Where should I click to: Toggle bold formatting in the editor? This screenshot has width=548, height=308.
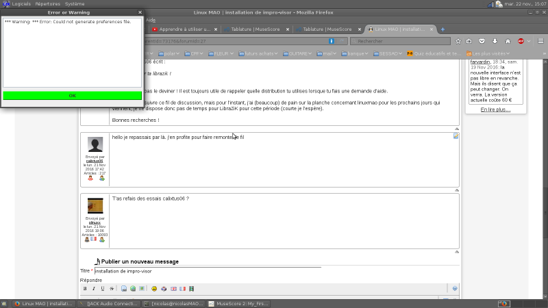pos(85,288)
